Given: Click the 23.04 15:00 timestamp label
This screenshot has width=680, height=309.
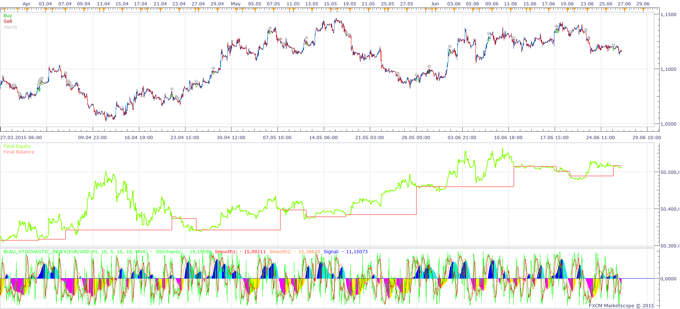Looking at the screenshot, I should pyautogui.click(x=185, y=138).
